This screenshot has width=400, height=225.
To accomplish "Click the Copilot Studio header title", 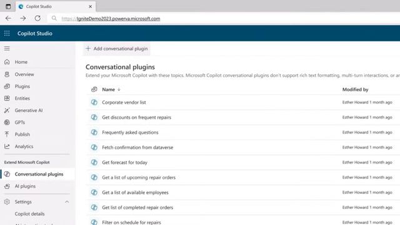I will pos(35,33).
